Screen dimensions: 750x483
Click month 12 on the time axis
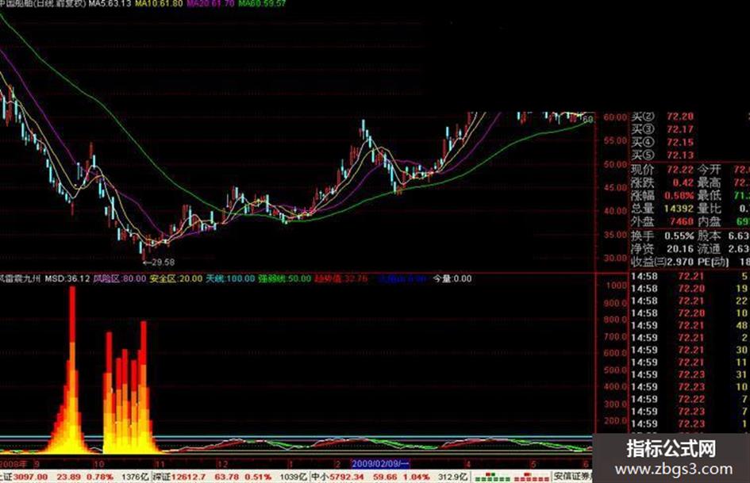[222, 464]
